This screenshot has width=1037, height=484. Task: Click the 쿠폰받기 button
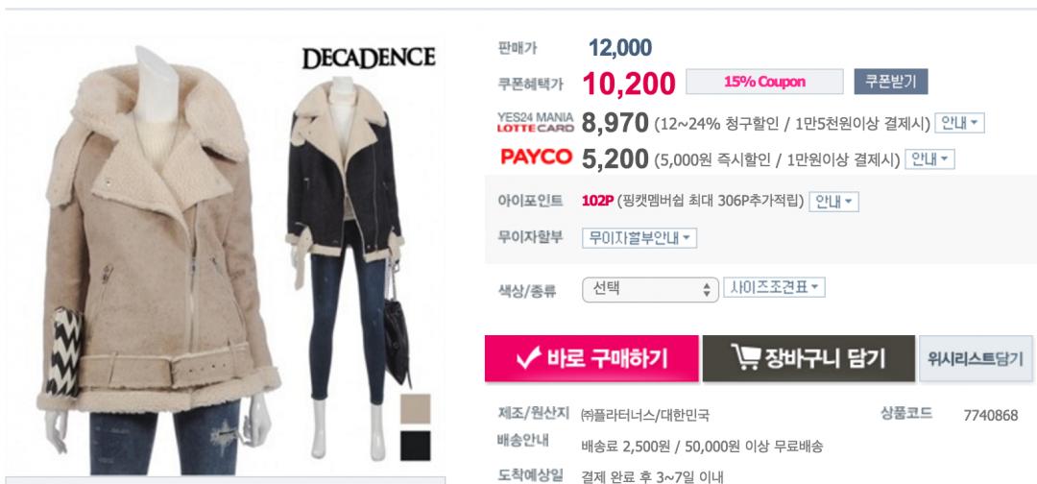pyautogui.click(x=890, y=82)
